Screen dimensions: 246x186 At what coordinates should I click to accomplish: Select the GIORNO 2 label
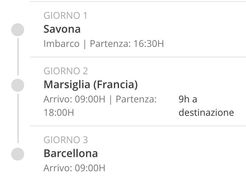(x=66, y=71)
